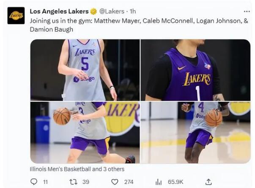Open the Los Angeles Lakers display name
The width and height of the screenshot is (255, 188).
tap(59, 11)
